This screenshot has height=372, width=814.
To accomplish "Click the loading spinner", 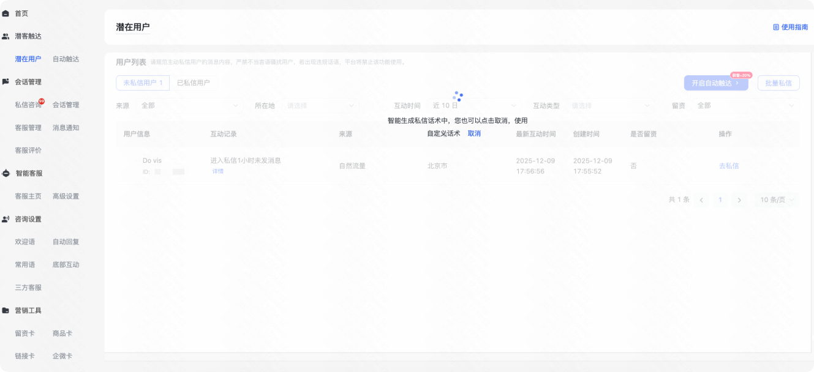I will (x=458, y=97).
